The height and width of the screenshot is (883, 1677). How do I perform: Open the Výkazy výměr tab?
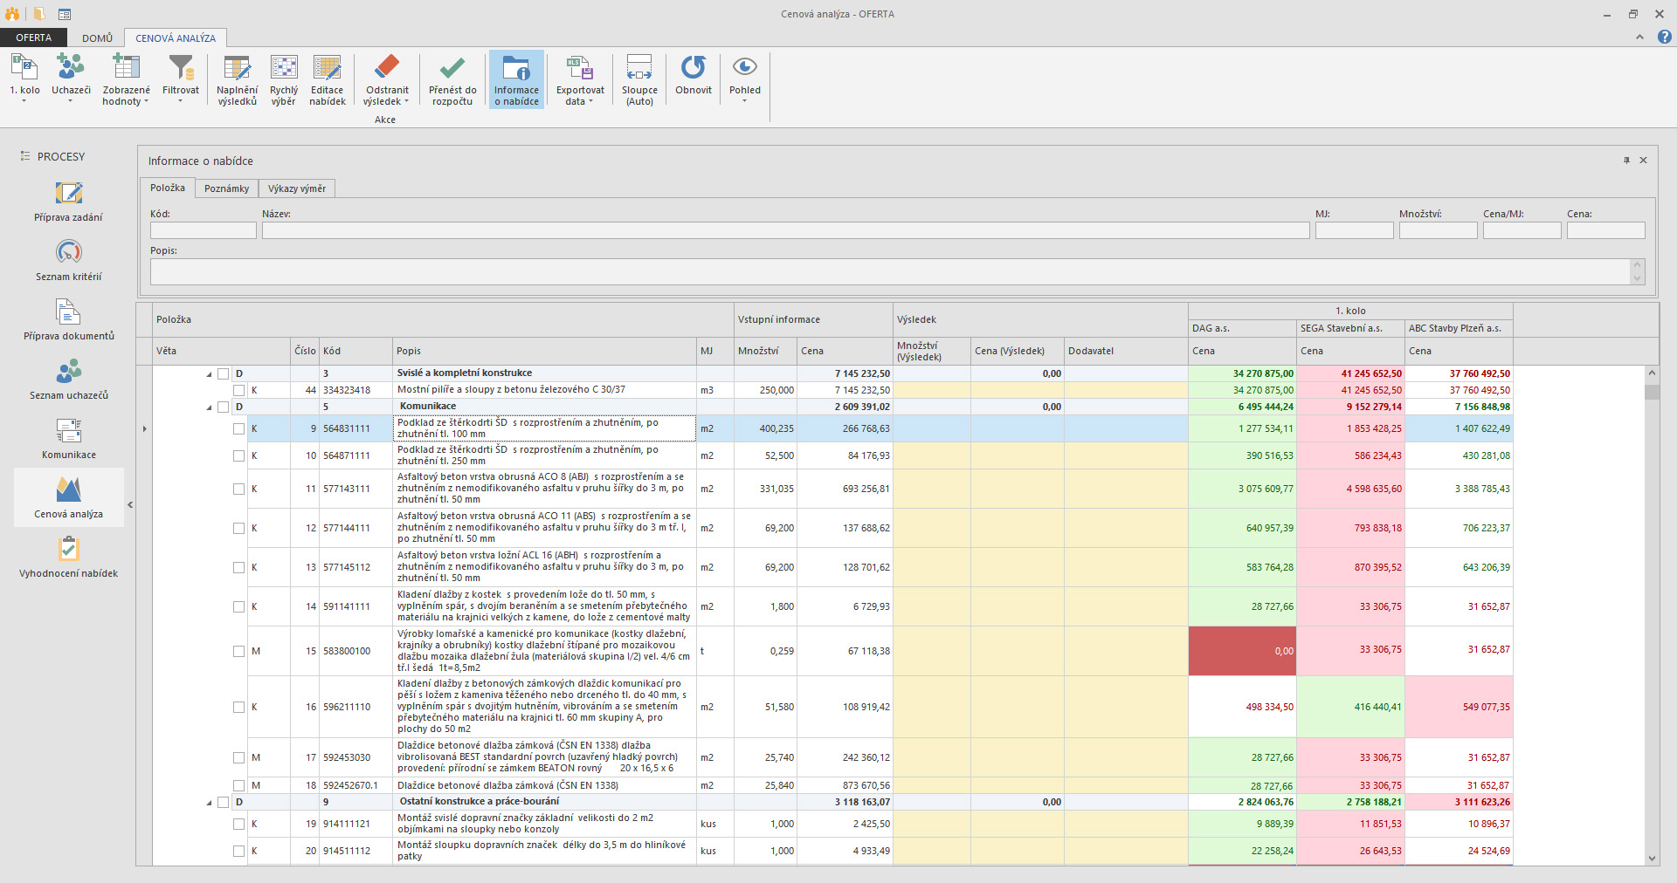pos(297,188)
